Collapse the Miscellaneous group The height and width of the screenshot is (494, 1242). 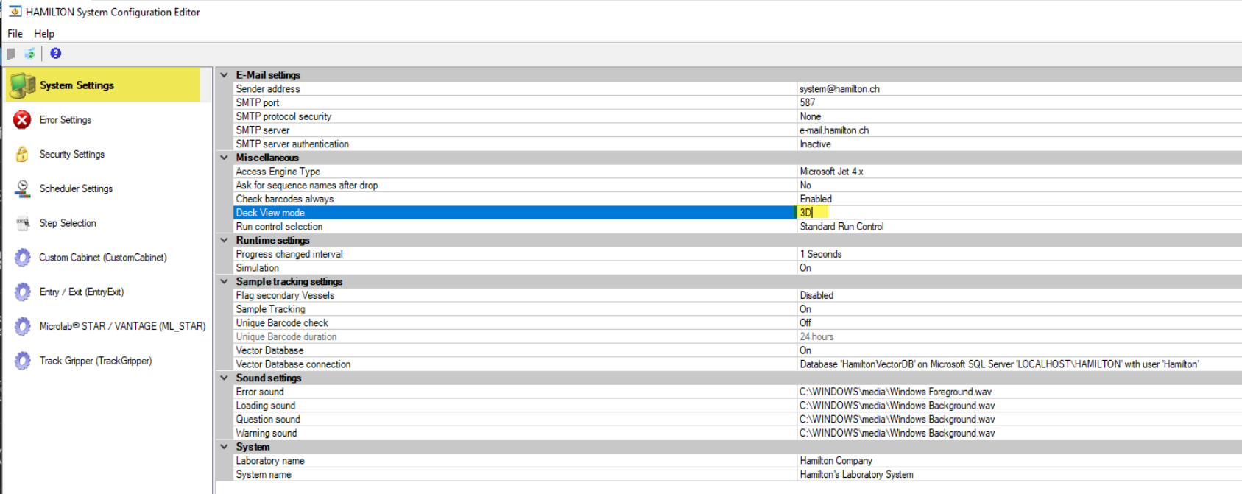[225, 158]
